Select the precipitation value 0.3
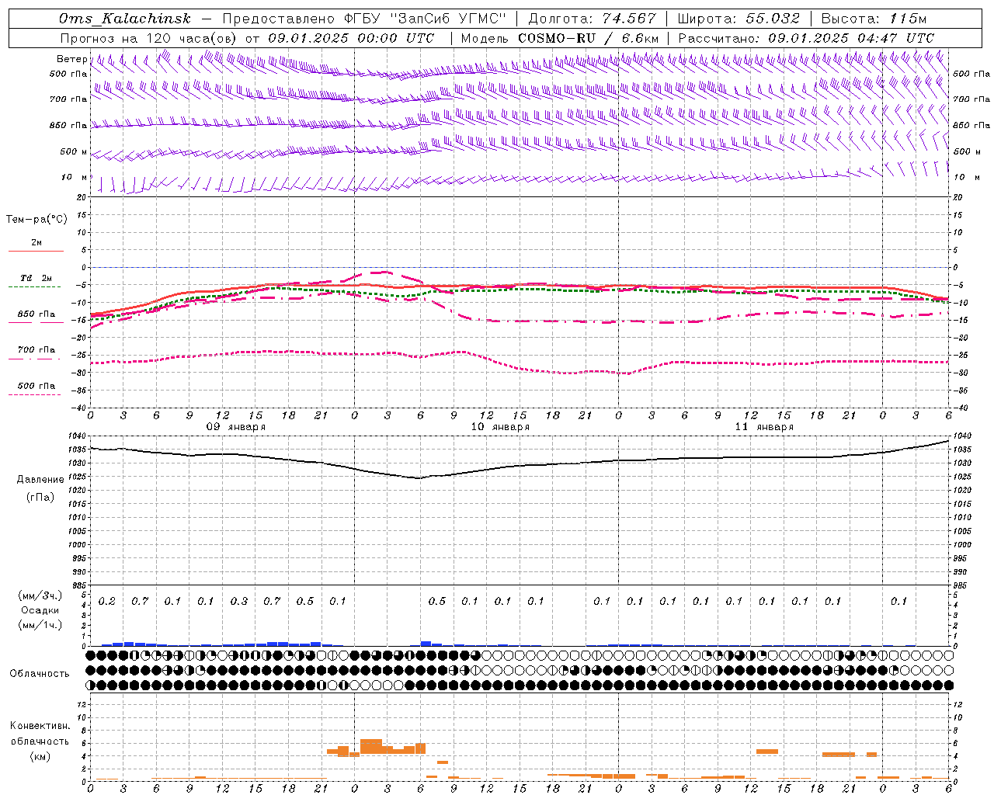994x795 pixels. (239, 601)
